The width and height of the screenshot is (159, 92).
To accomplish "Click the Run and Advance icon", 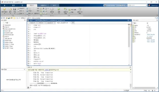I will pos(65,9).
